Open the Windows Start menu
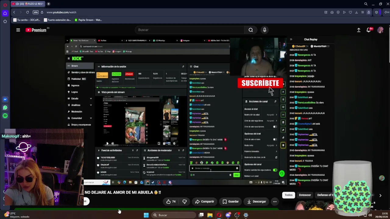This screenshot has width=390, height=219. [146, 215]
